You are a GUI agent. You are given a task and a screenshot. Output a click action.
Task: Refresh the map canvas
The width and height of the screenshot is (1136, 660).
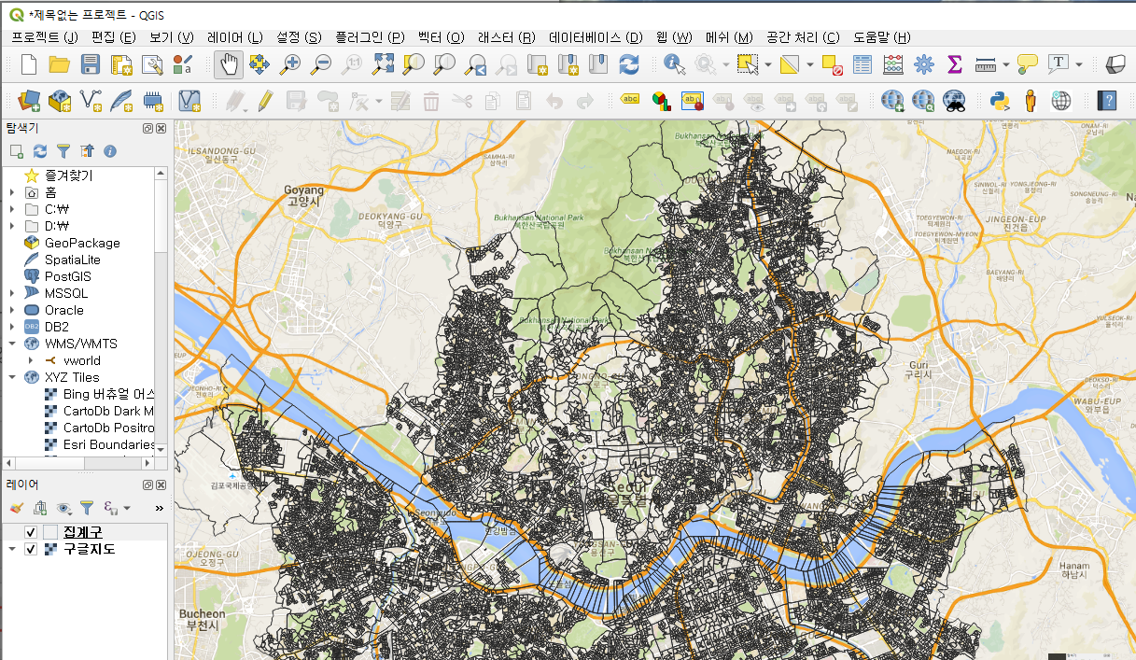630,65
